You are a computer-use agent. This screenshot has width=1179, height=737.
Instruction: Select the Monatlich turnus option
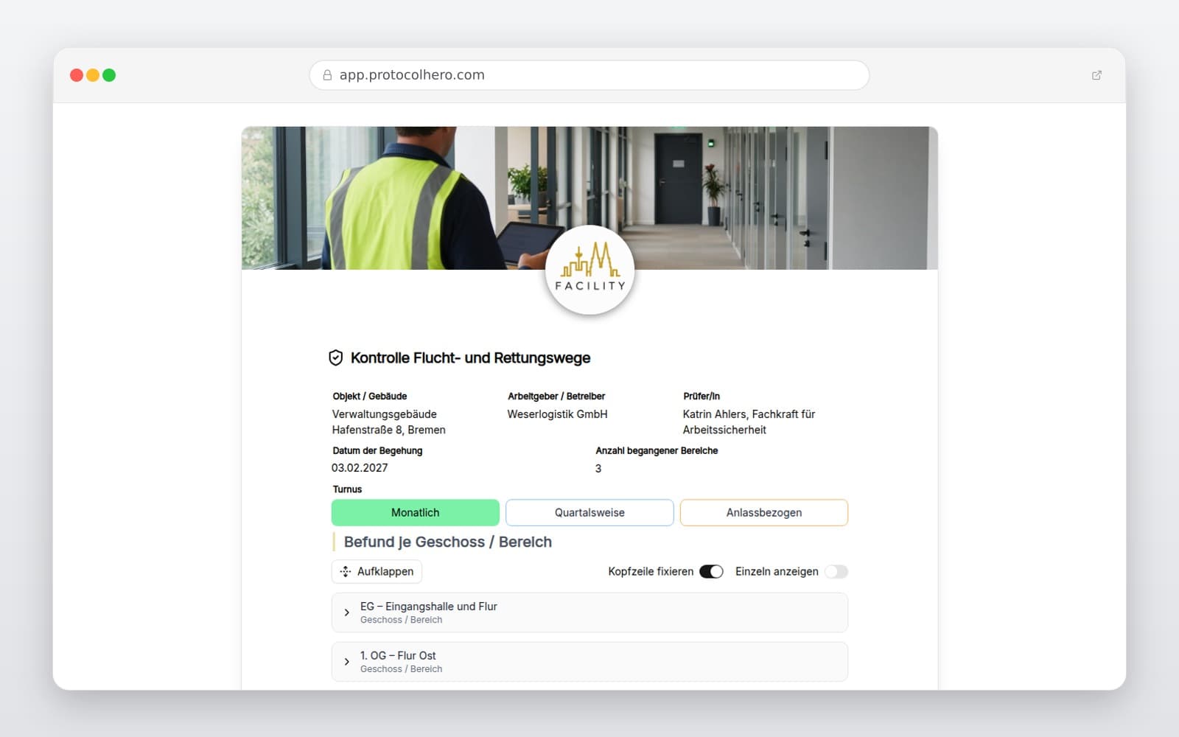pos(416,513)
